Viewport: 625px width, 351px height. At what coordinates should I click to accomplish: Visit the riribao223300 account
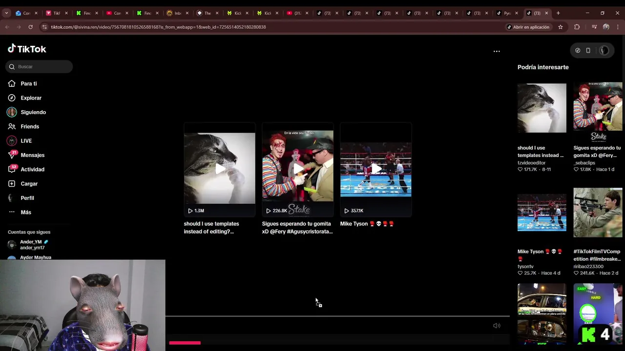click(x=588, y=267)
